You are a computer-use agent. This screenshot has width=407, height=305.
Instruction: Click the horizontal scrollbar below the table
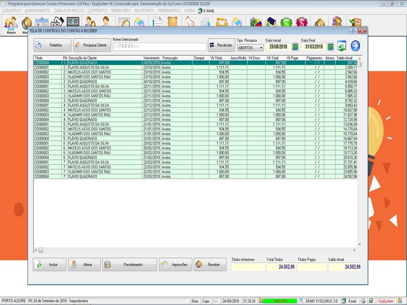coord(193,251)
